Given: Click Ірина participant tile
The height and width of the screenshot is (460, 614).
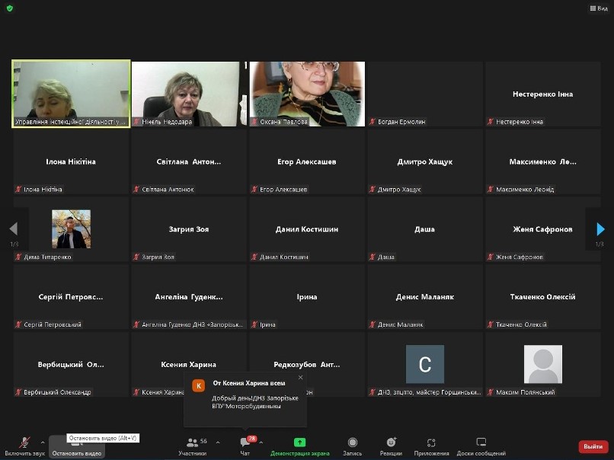Looking at the screenshot, I should point(307,297).
